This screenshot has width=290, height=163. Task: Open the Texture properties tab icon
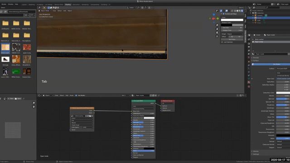(x=249, y=86)
